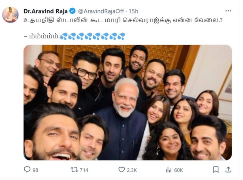Viewport: 243px width, 180px height.
Task: Open the author's profile picture avatar
Action: [x=10, y=15]
